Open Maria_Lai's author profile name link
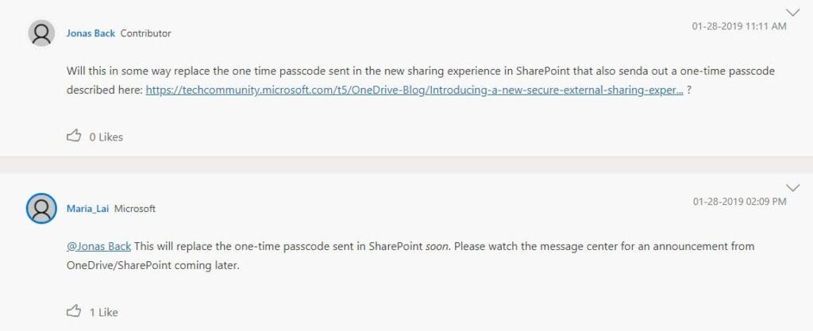This screenshot has width=813, height=331. pos(87,209)
